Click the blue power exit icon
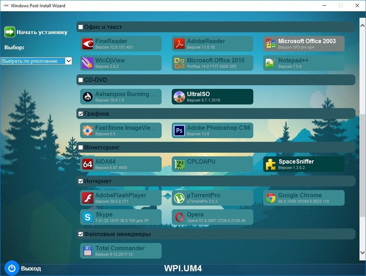 [12, 268]
